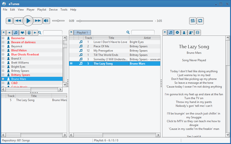This screenshot has width=231, height=144.
Task: Open the playlist options dropdown arrow
Action: point(71,33)
